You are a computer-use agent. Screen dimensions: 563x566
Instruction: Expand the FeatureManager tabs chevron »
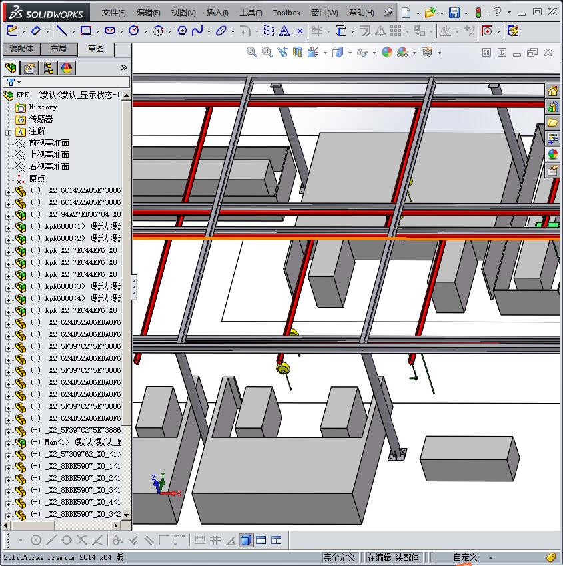124,67
